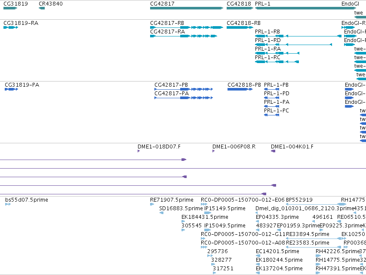Viewport: 366px width, 275px height.
Task: Select transcript PRL-1-RA
Action: pyautogui.click(x=277, y=53)
